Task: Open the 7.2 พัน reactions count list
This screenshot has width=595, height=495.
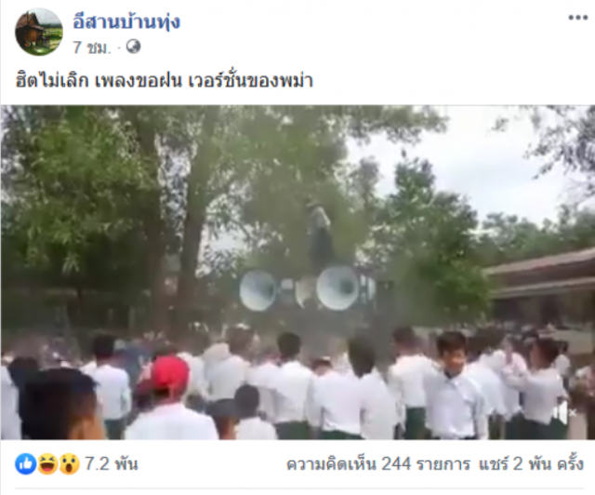Action: (x=112, y=464)
